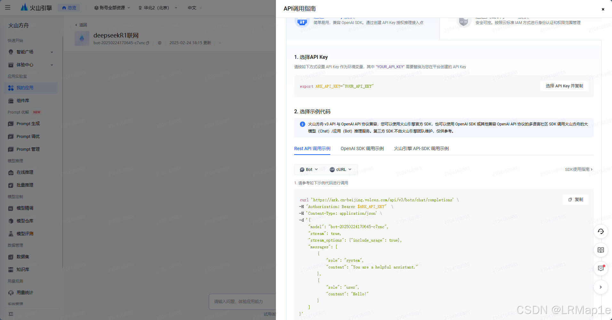Expand the 账号全部资源 dropdown

(x=112, y=8)
